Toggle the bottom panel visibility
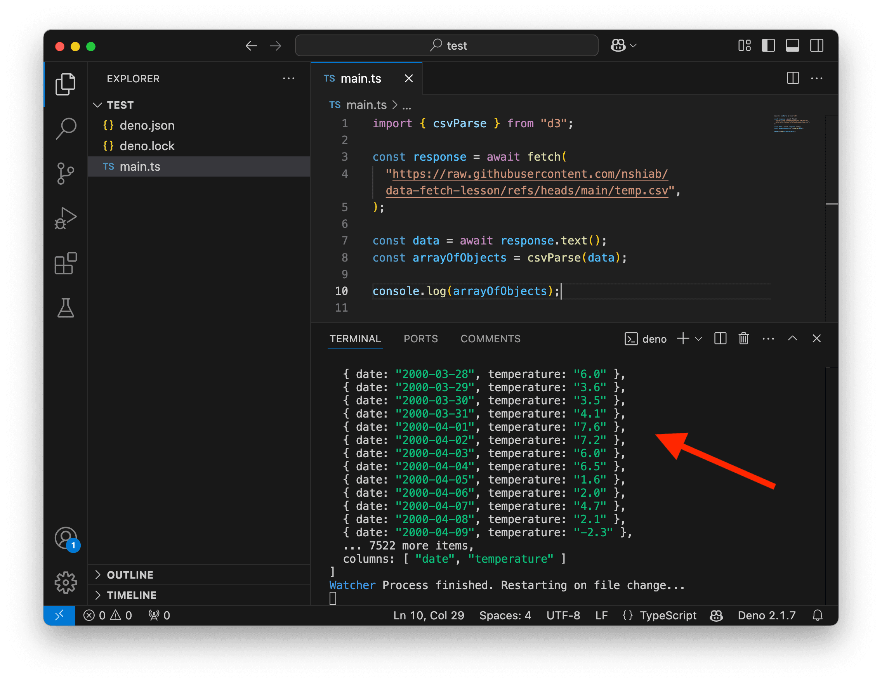Screen dimensions: 882x683 792,46
